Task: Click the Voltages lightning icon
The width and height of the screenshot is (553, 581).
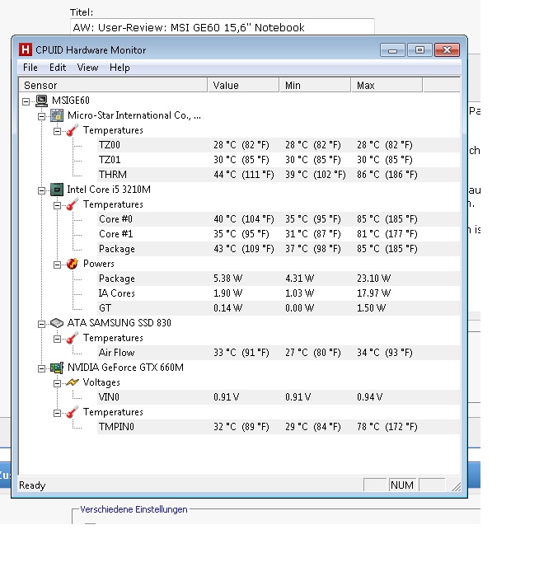Action: 72,382
